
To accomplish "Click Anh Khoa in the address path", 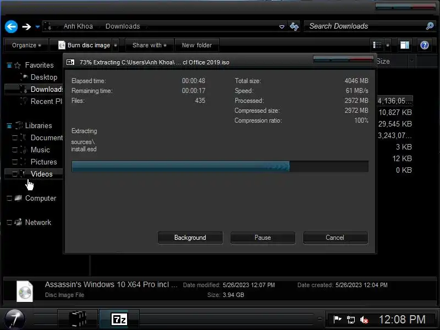I will point(78,26).
